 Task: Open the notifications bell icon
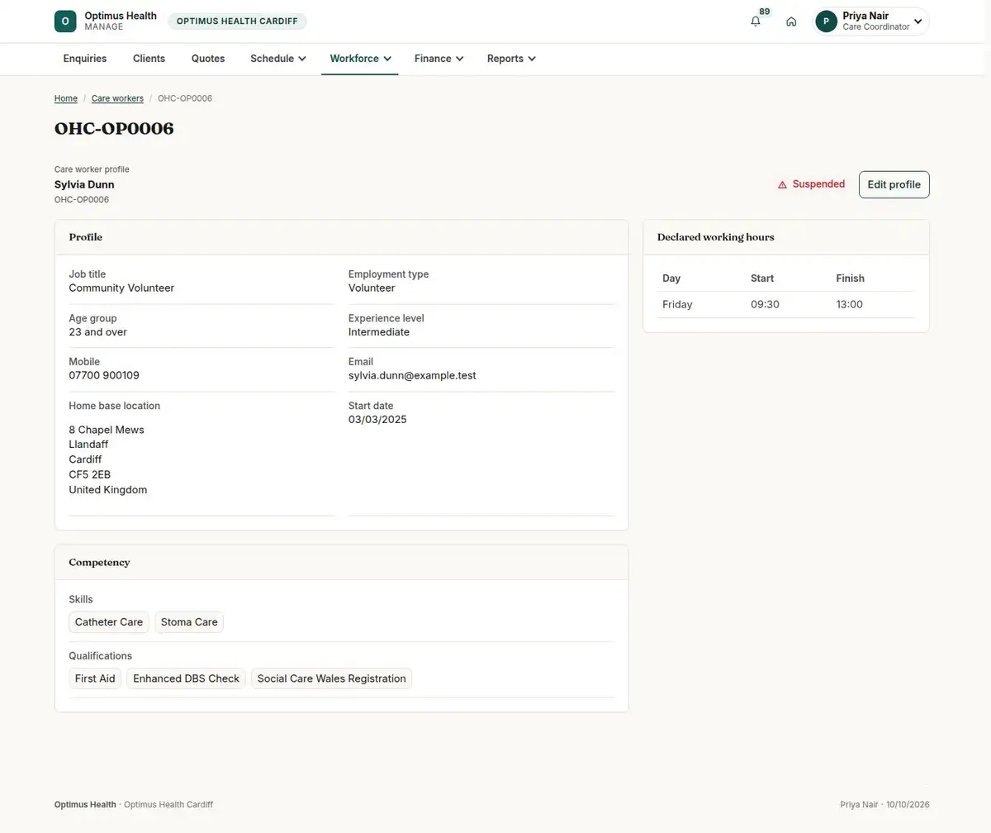click(x=756, y=21)
